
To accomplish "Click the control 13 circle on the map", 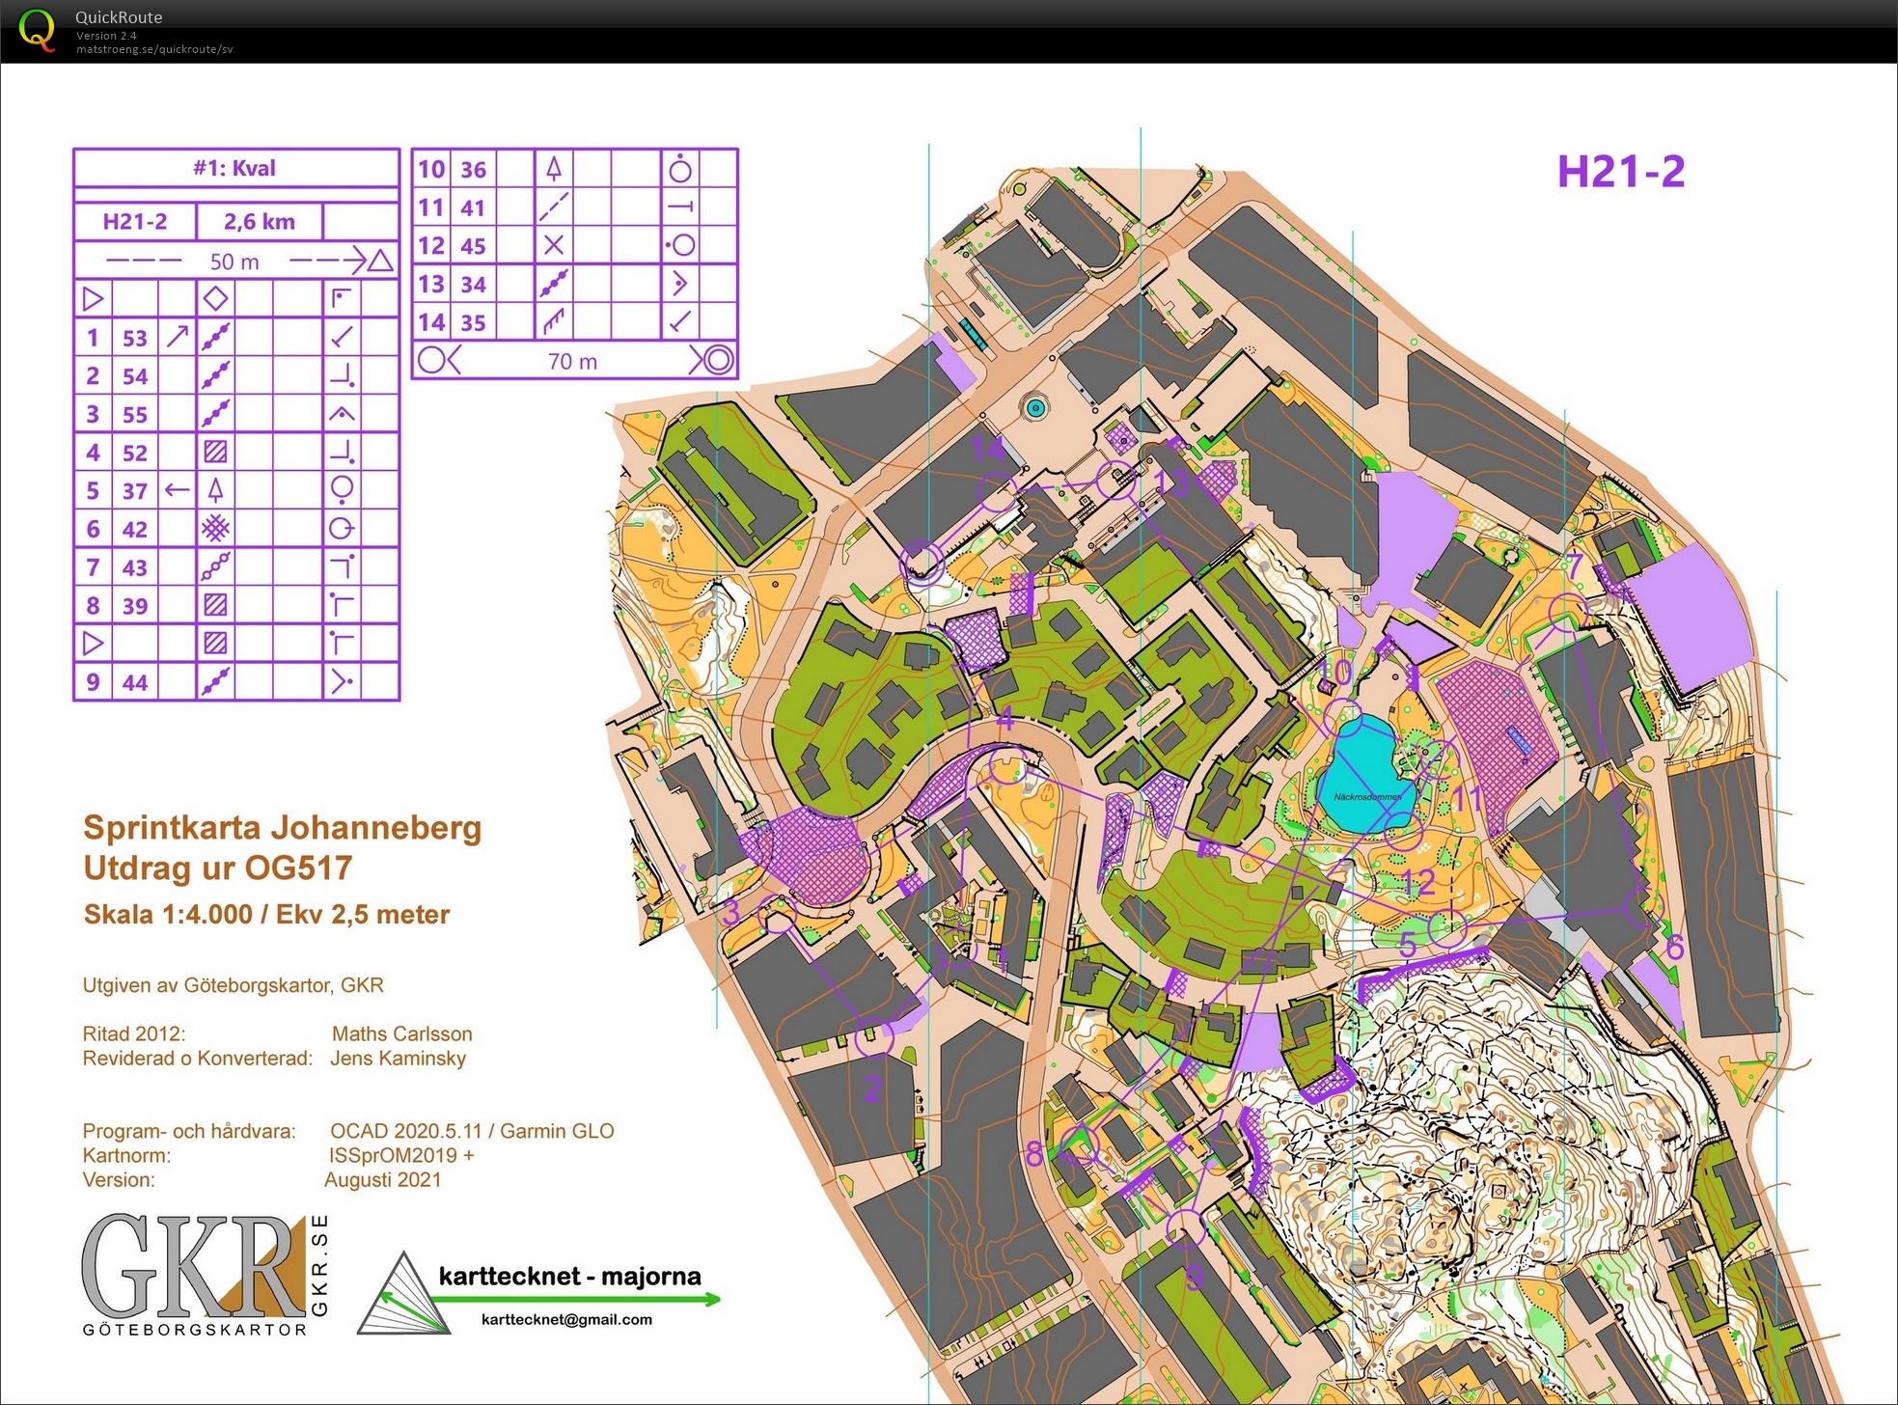I will click(x=1116, y=479).
